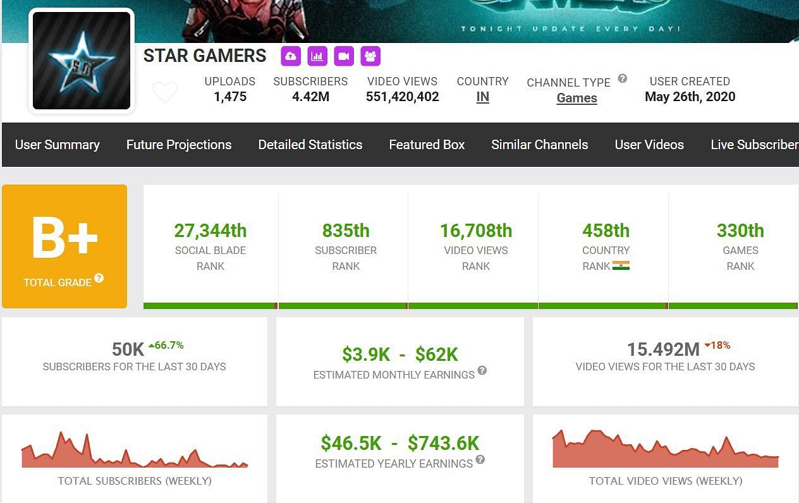The width and height of the screenshot is (799, 503).
Task: Click the 18% views decrease indicator
Action: 717,346
